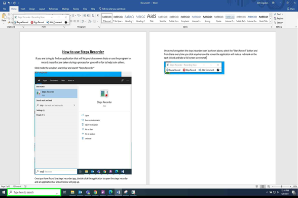This screenshot has width=298, height=198.
Task: Click the Windows Start button
Action: (4, 192)
